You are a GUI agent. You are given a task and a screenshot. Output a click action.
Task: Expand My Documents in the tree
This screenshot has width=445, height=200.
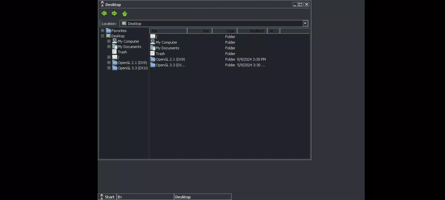[109, 46]
